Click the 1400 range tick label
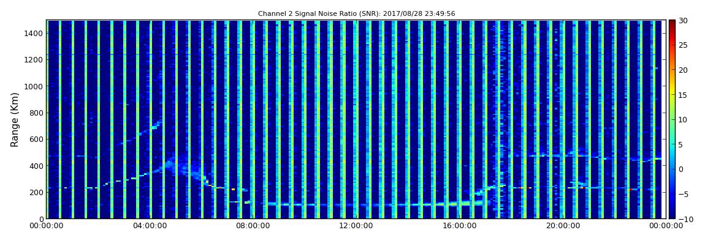The height and width of the screenshot is (249, 705). pyautogui.click(x=34, y=33)
